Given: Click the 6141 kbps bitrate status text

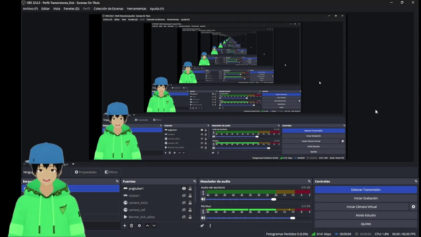Looking at the screenshot, I should [324, 234].
